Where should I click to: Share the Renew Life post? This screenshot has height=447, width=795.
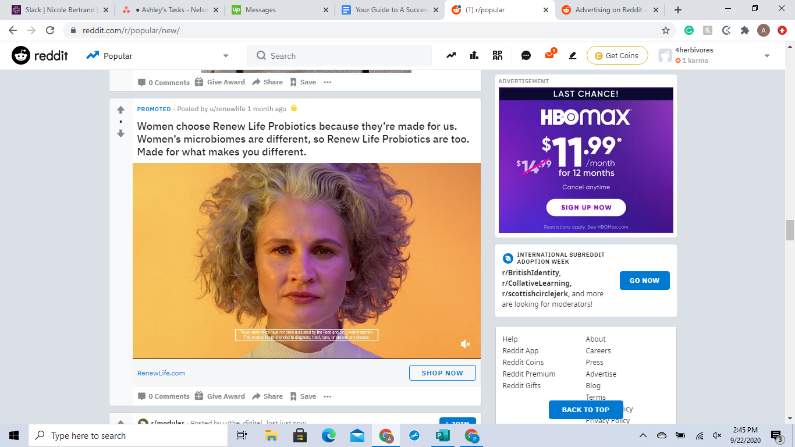click(x=268, y=396)
